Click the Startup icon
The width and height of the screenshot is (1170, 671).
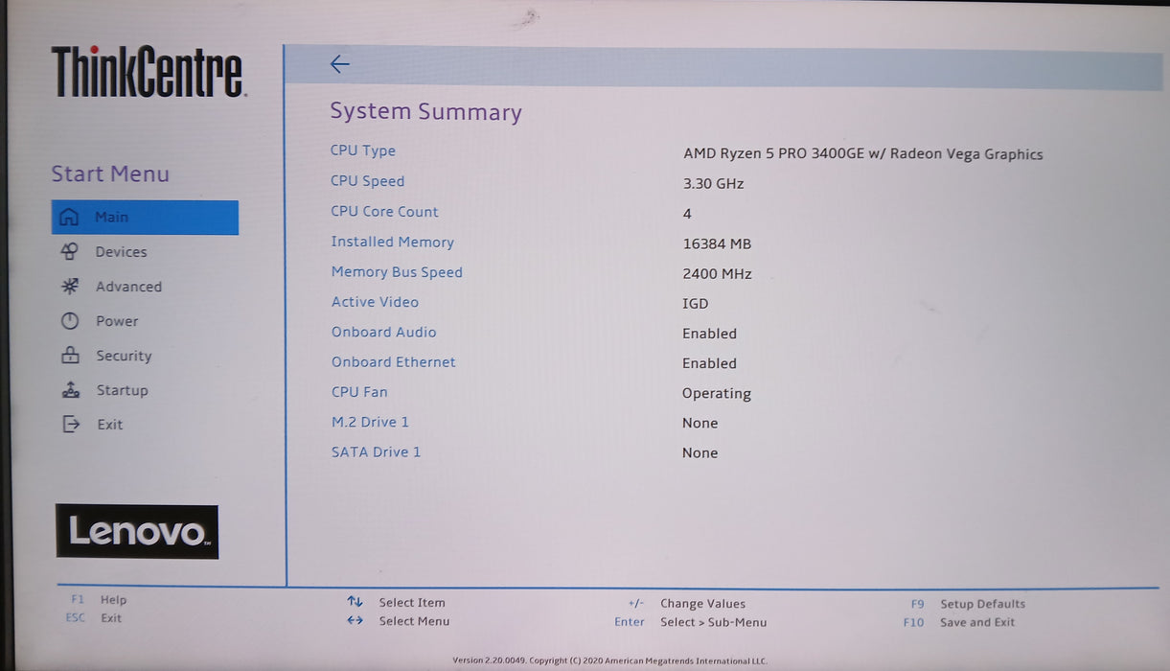(x=71, y=390)
